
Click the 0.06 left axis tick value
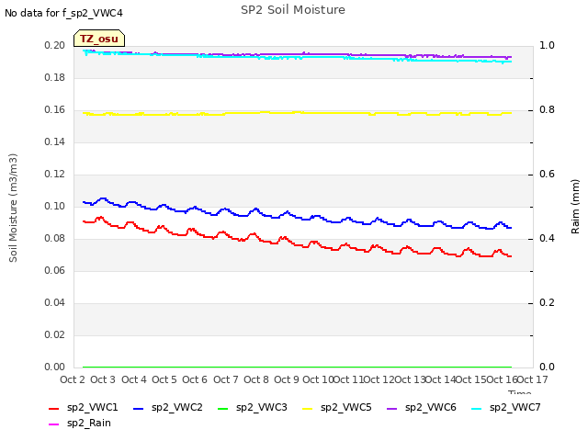click(55, 271)
